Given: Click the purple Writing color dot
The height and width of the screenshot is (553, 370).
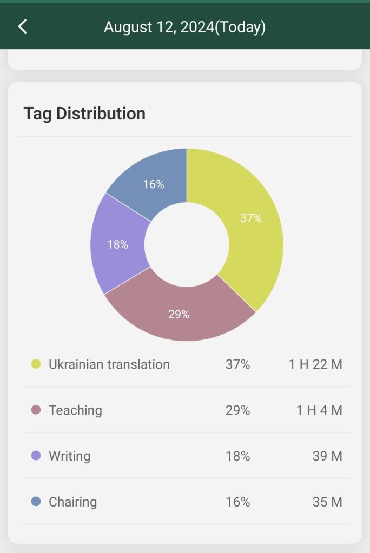Looking at the screenshot, I should 36,456.
